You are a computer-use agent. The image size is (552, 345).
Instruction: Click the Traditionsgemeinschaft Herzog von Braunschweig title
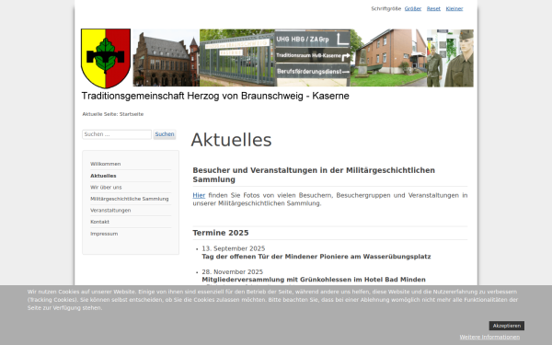215,96
